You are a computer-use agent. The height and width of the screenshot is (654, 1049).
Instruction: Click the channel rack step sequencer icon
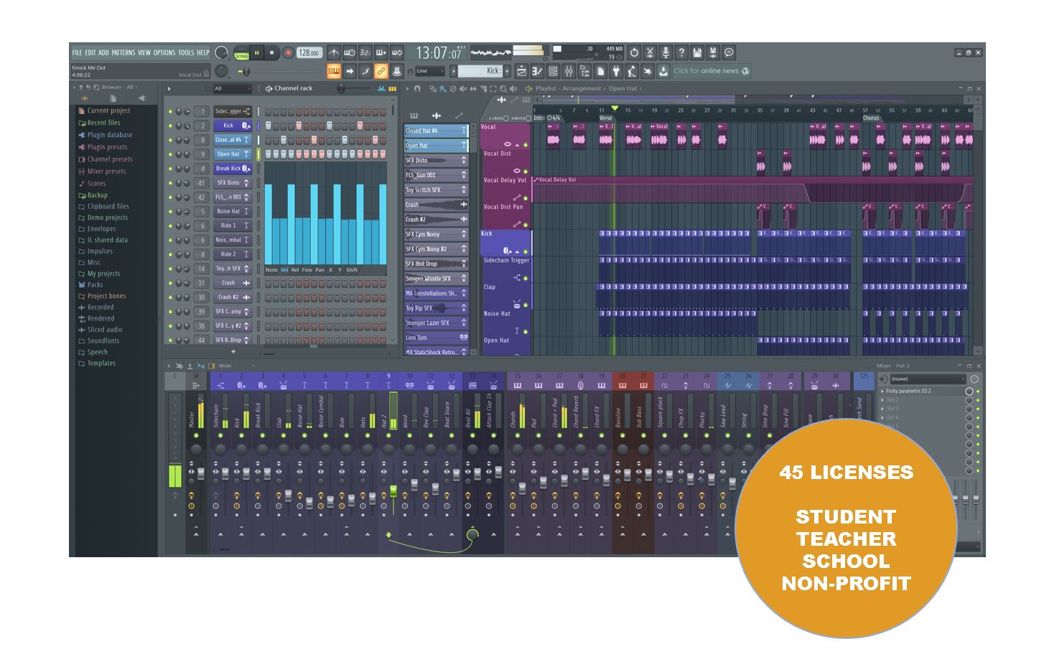393,89
